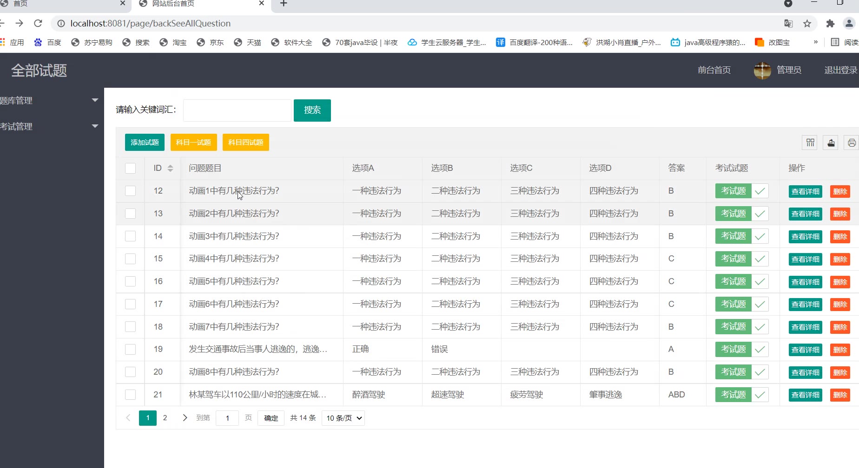Click question title 动画5中有几种违法行为?
Image resolution: width=859 pixels, height=468 pixels.
[234, 281]
